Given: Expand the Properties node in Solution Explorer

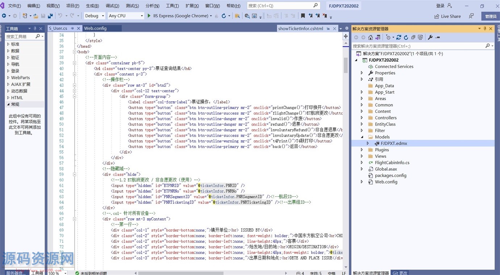Looking at the screenshot, I should tap(362, 73).
